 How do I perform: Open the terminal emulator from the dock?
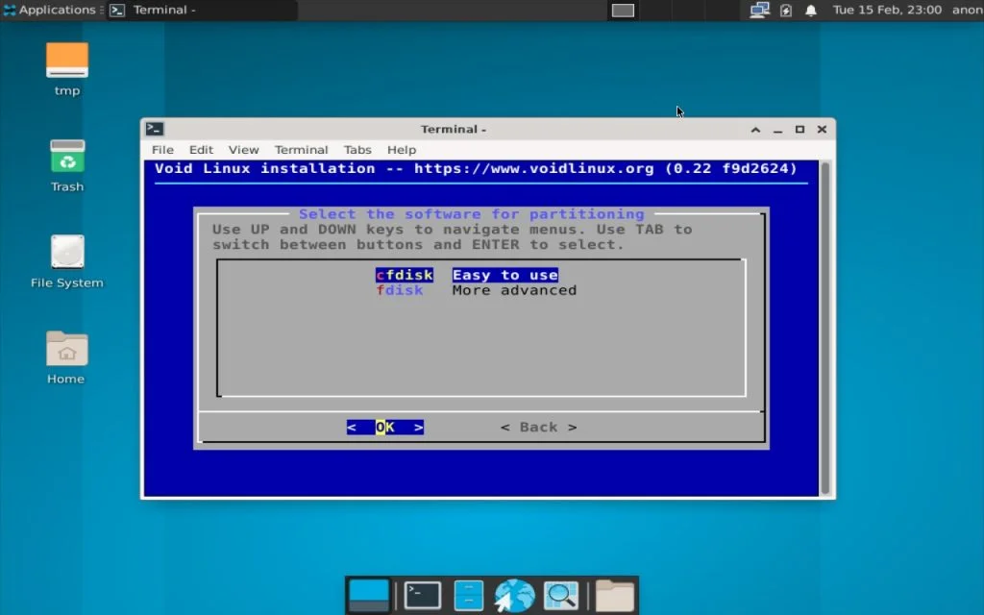[421, 595]
